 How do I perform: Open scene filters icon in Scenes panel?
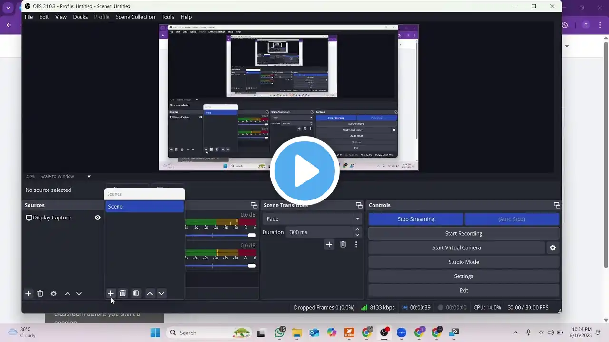[x=136, y=293]
